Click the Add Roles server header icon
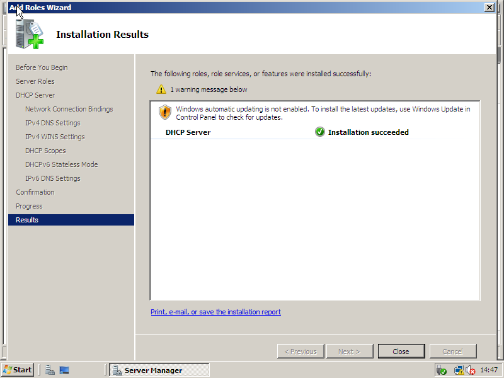The width and height of the screenshot is (504, 378). point(30,34)
